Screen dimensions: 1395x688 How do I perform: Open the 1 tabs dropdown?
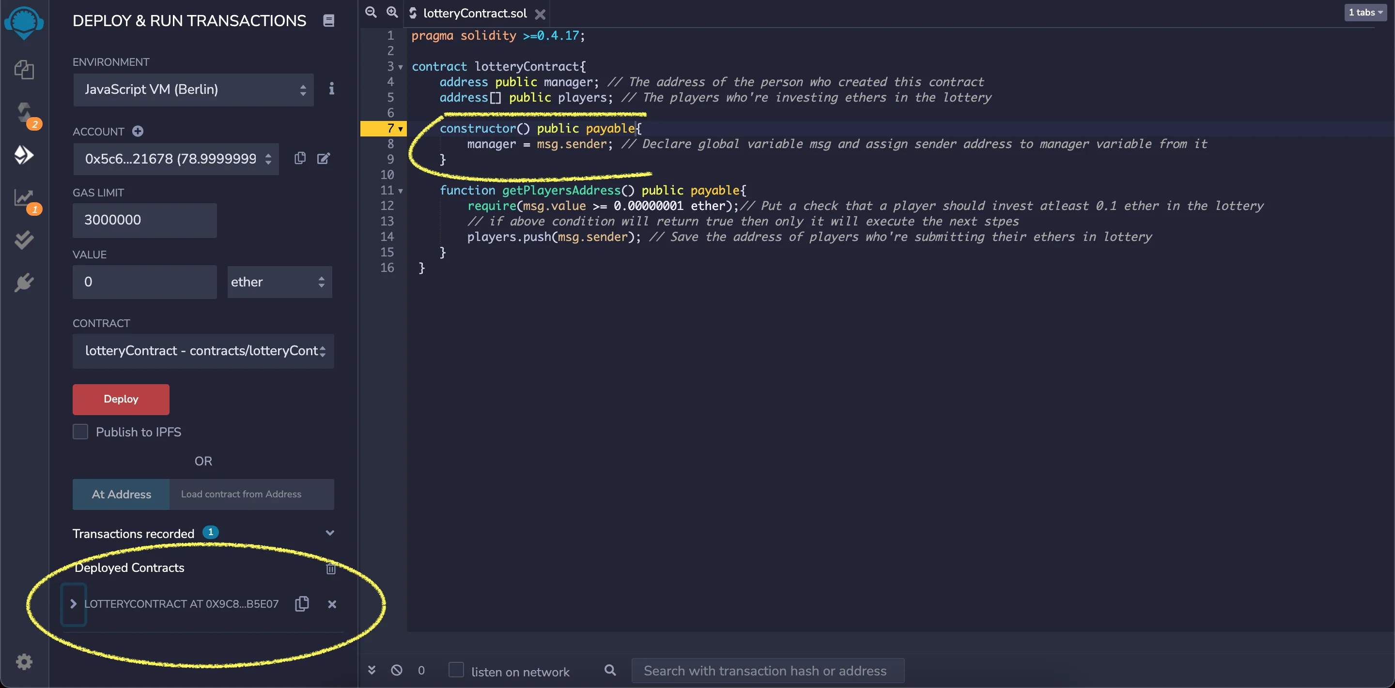tap(1365, 12)
